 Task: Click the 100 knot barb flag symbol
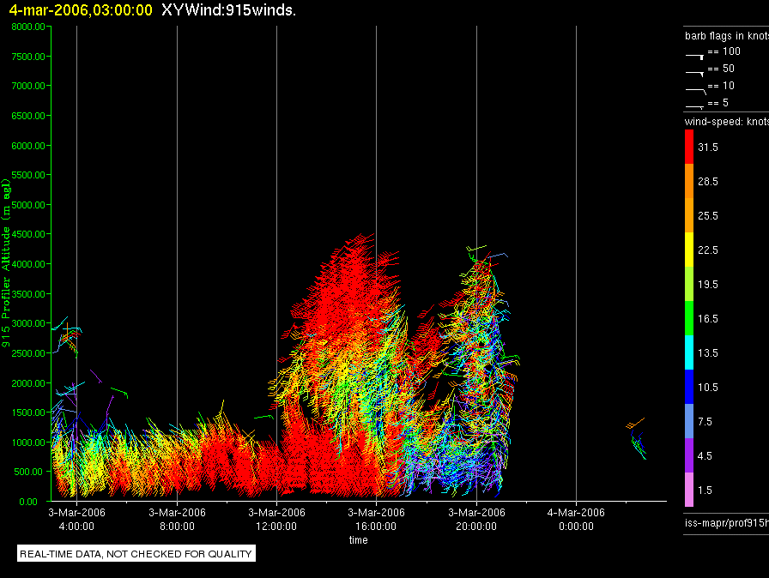point(695,57)
